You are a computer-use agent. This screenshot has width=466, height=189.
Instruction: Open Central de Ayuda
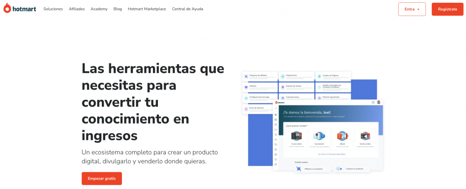coord(187,9)
